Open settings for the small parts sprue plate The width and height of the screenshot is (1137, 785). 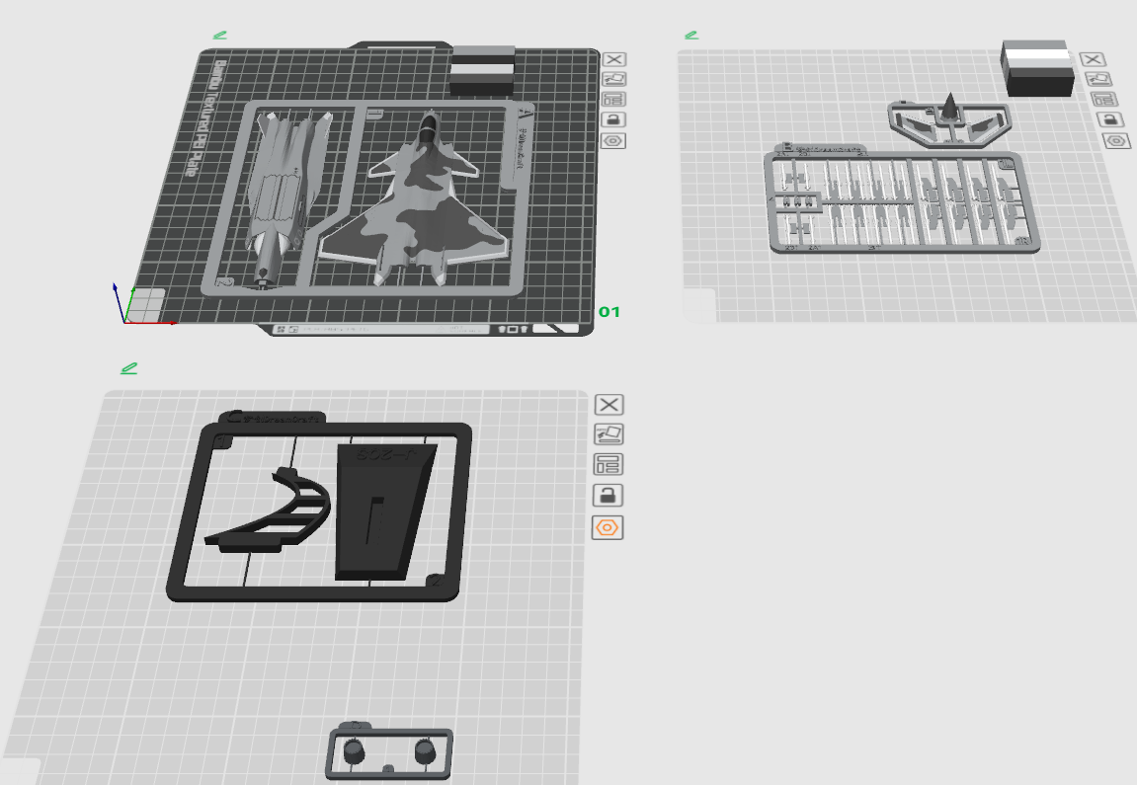pyautogui.click(x=1116, y=140)
